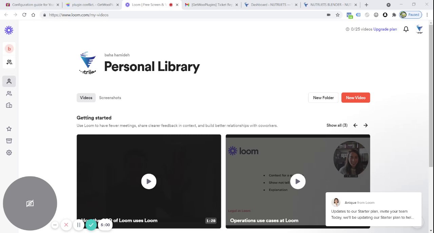Cancel the recording with the red X
Image resolution: width=434 pixels, height=233 pixels.
pos(66,225)
